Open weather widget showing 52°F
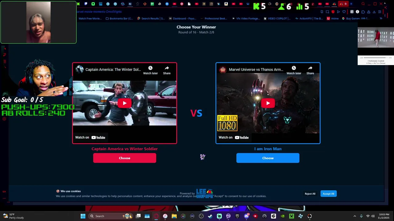The image size is (394, 221). click(14, 216)
